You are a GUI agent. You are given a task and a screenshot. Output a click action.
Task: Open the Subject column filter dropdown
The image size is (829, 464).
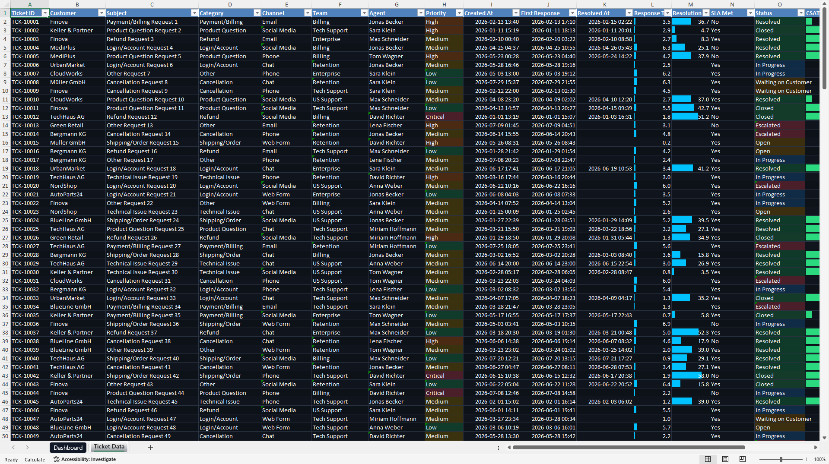coord(194,13)
